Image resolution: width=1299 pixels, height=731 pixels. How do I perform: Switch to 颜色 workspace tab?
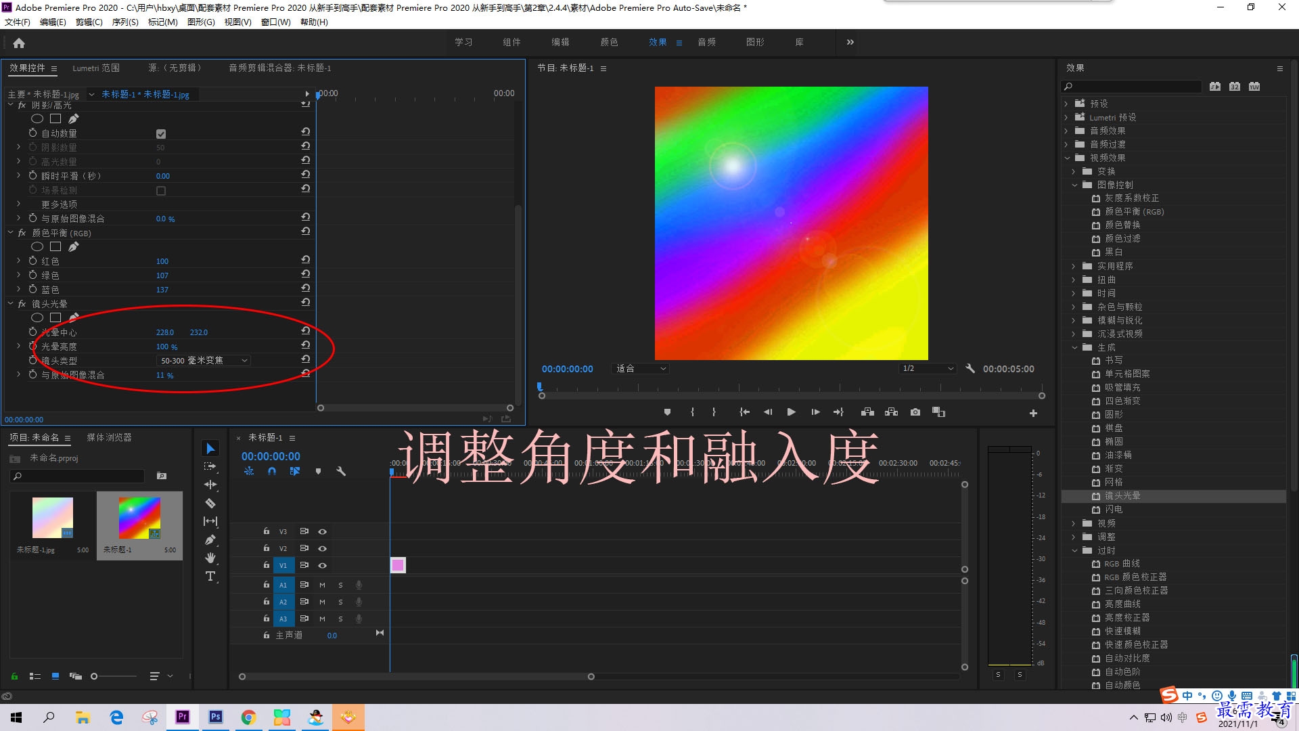pos(609,42)
